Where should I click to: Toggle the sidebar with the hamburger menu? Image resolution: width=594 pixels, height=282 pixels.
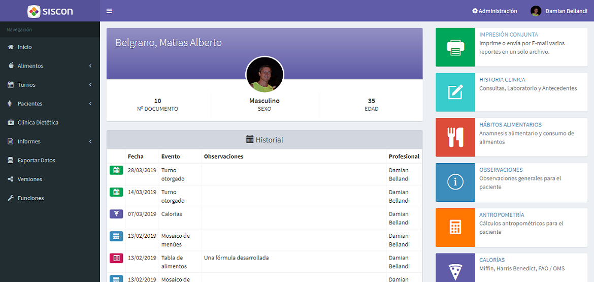109,11
